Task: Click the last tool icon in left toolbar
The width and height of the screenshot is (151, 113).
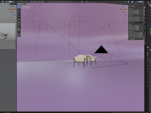Action: coord(19,35)
